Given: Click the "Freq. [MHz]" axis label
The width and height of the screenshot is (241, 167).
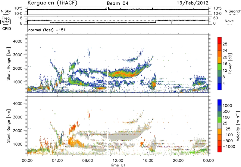Looking at the screenshot, I should [5, 20].
